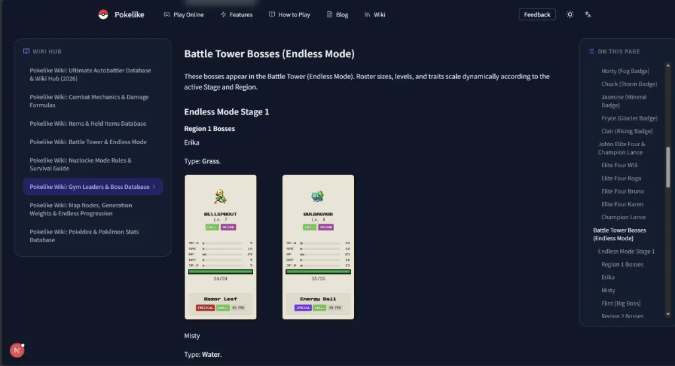Click Bellsprout's green HP bar

[220, 272]
